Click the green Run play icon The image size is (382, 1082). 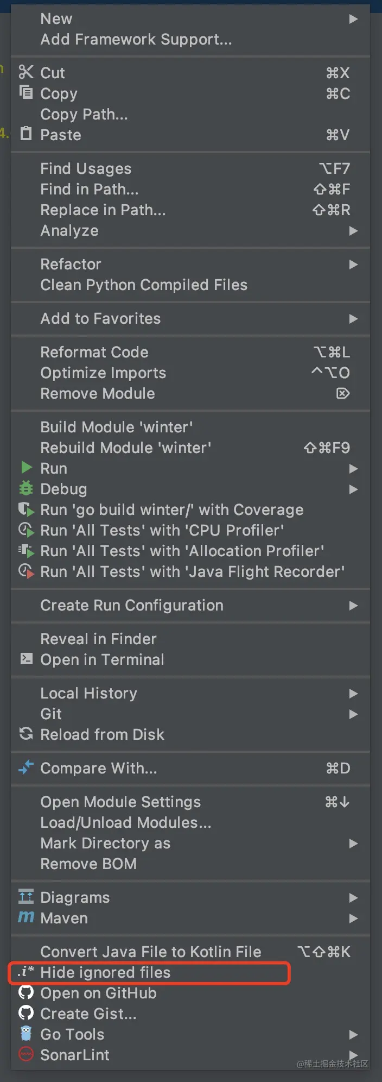click(x=26, y=468)
